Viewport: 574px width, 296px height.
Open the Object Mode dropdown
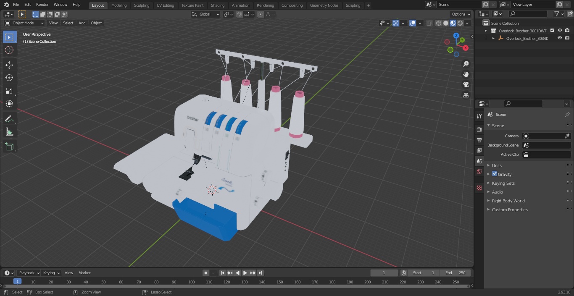tap(24, 23)
